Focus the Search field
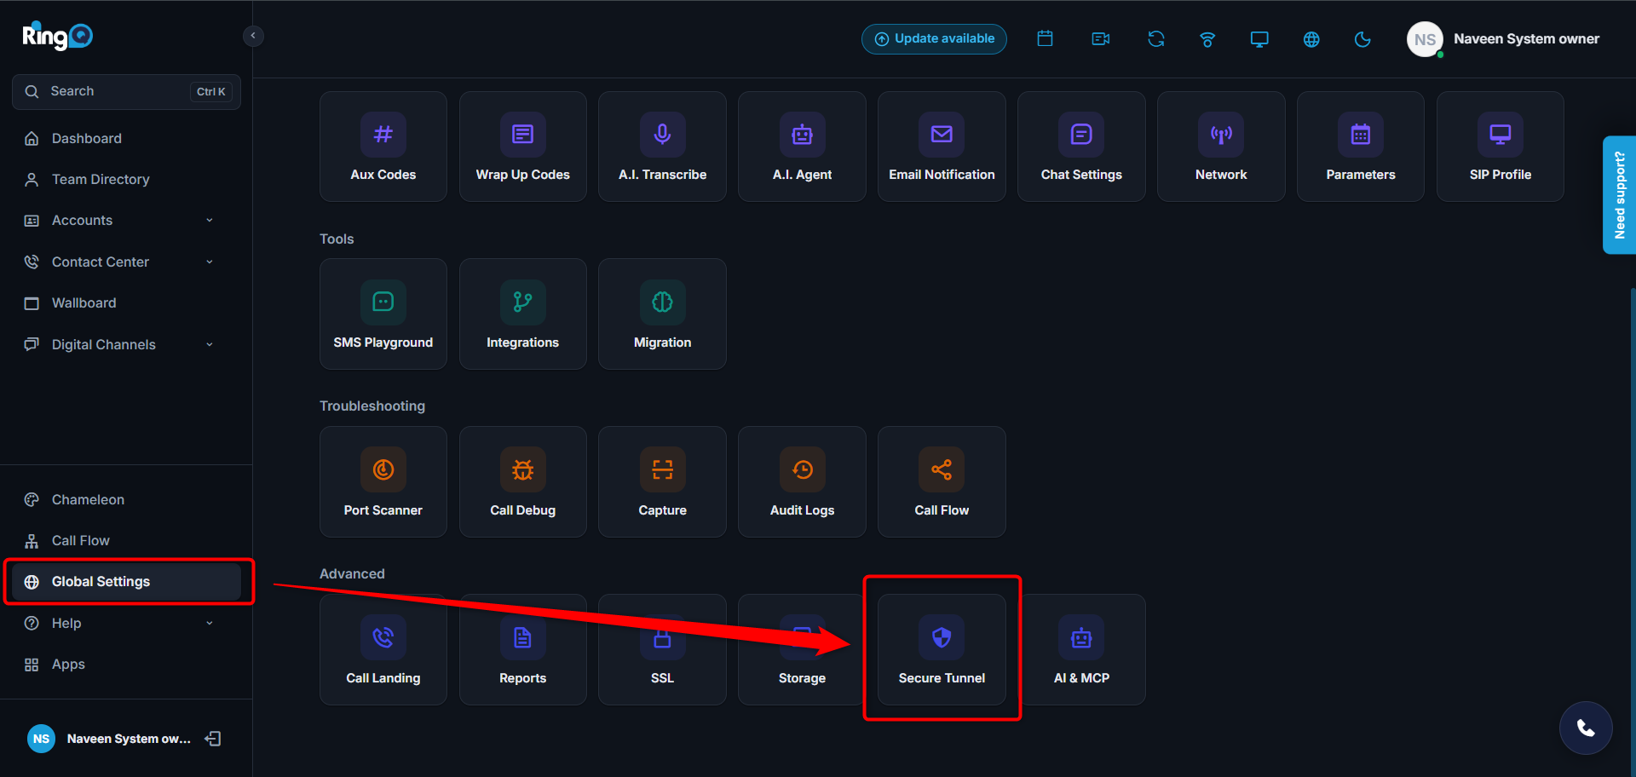Image resolution: width=1636 pixels, height=777 pixels. [x=126, y=92]
